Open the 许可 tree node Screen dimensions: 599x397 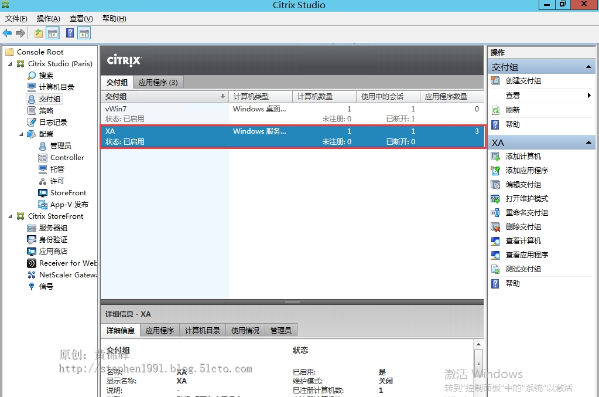(x=57, y=181)
